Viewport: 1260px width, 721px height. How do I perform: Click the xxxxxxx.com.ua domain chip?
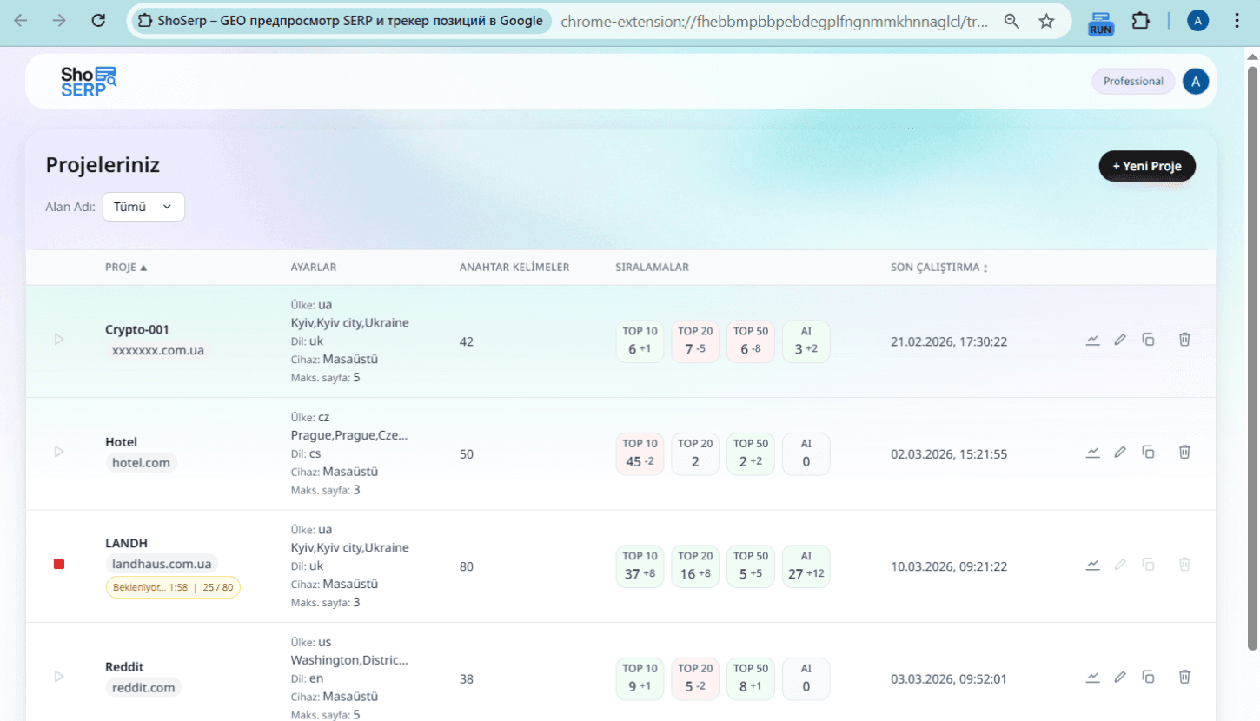tap(158, 350)
